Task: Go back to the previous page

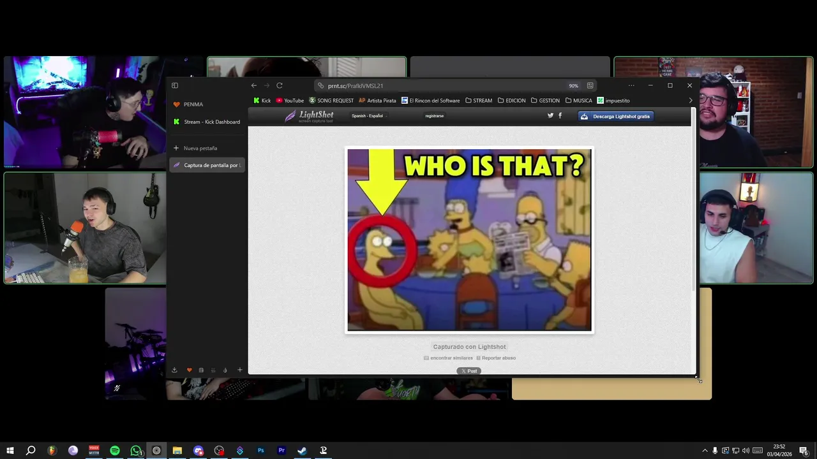Action: pyautogui.click(x=254, y=85)
